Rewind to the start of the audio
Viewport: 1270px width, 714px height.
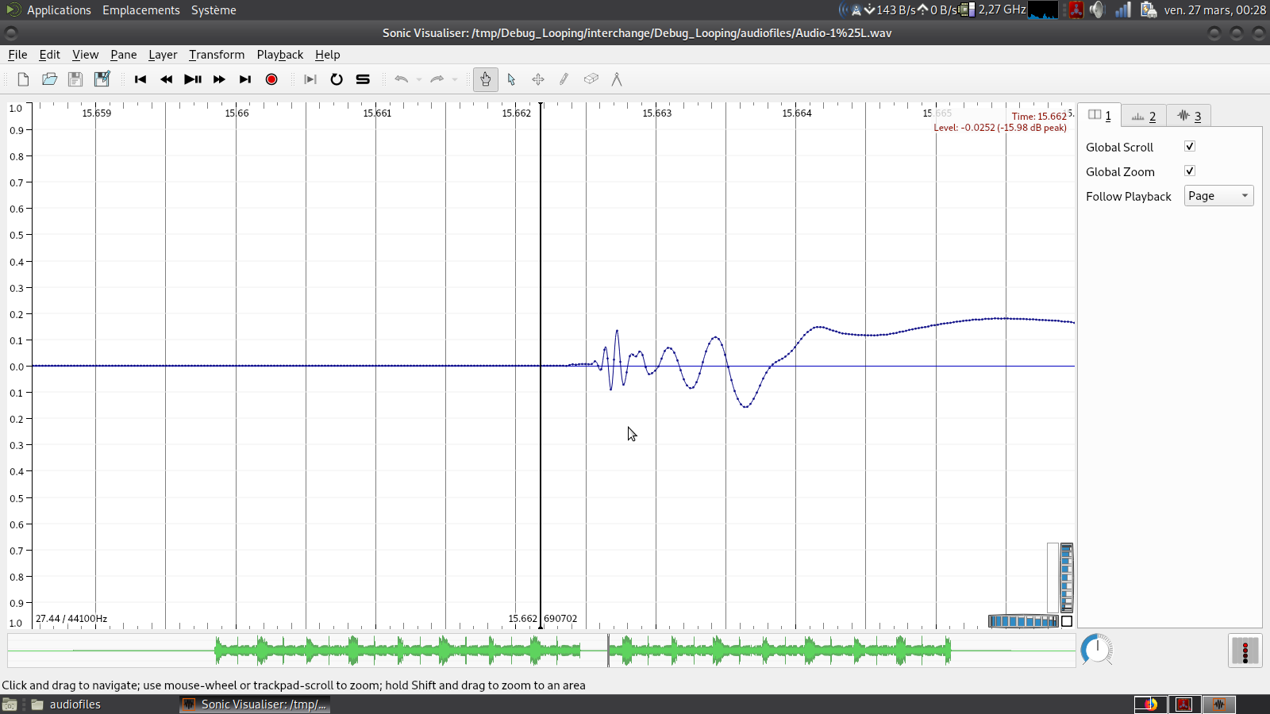pyautogui.click(x=140, y=79)
